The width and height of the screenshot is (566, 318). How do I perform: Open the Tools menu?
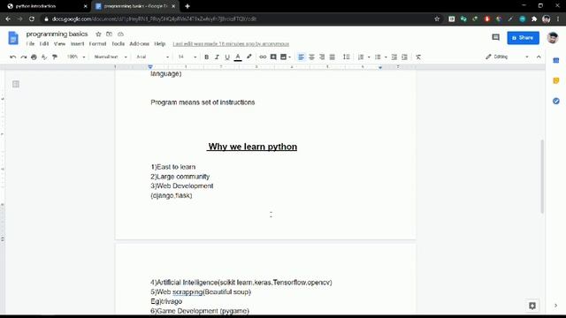pyautogui.click(x=118, y=43)
